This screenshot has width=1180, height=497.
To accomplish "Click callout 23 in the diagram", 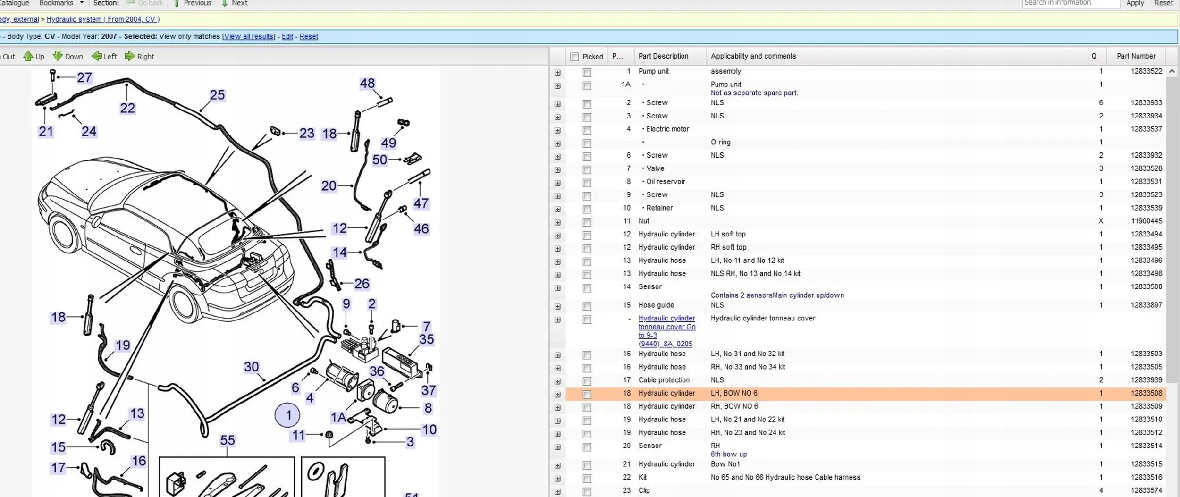I will (x=307, y=133).
